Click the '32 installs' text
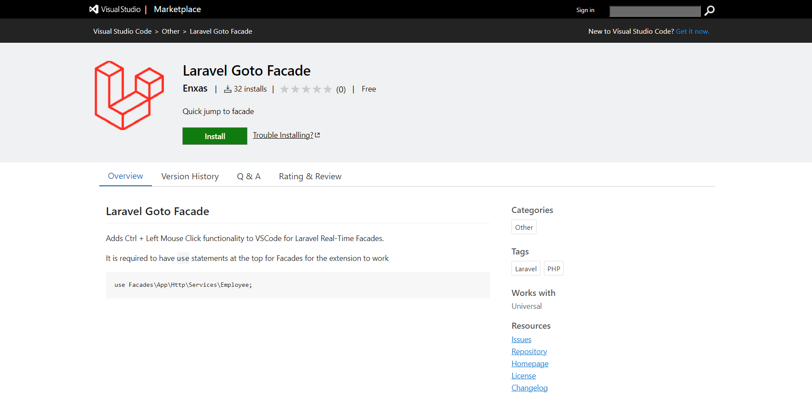The height and width of the screenshot is (403, 812). 250,89
